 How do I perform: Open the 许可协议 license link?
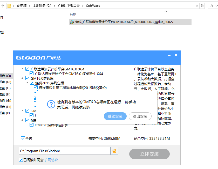pyautogui.click(x=51, y=160)
